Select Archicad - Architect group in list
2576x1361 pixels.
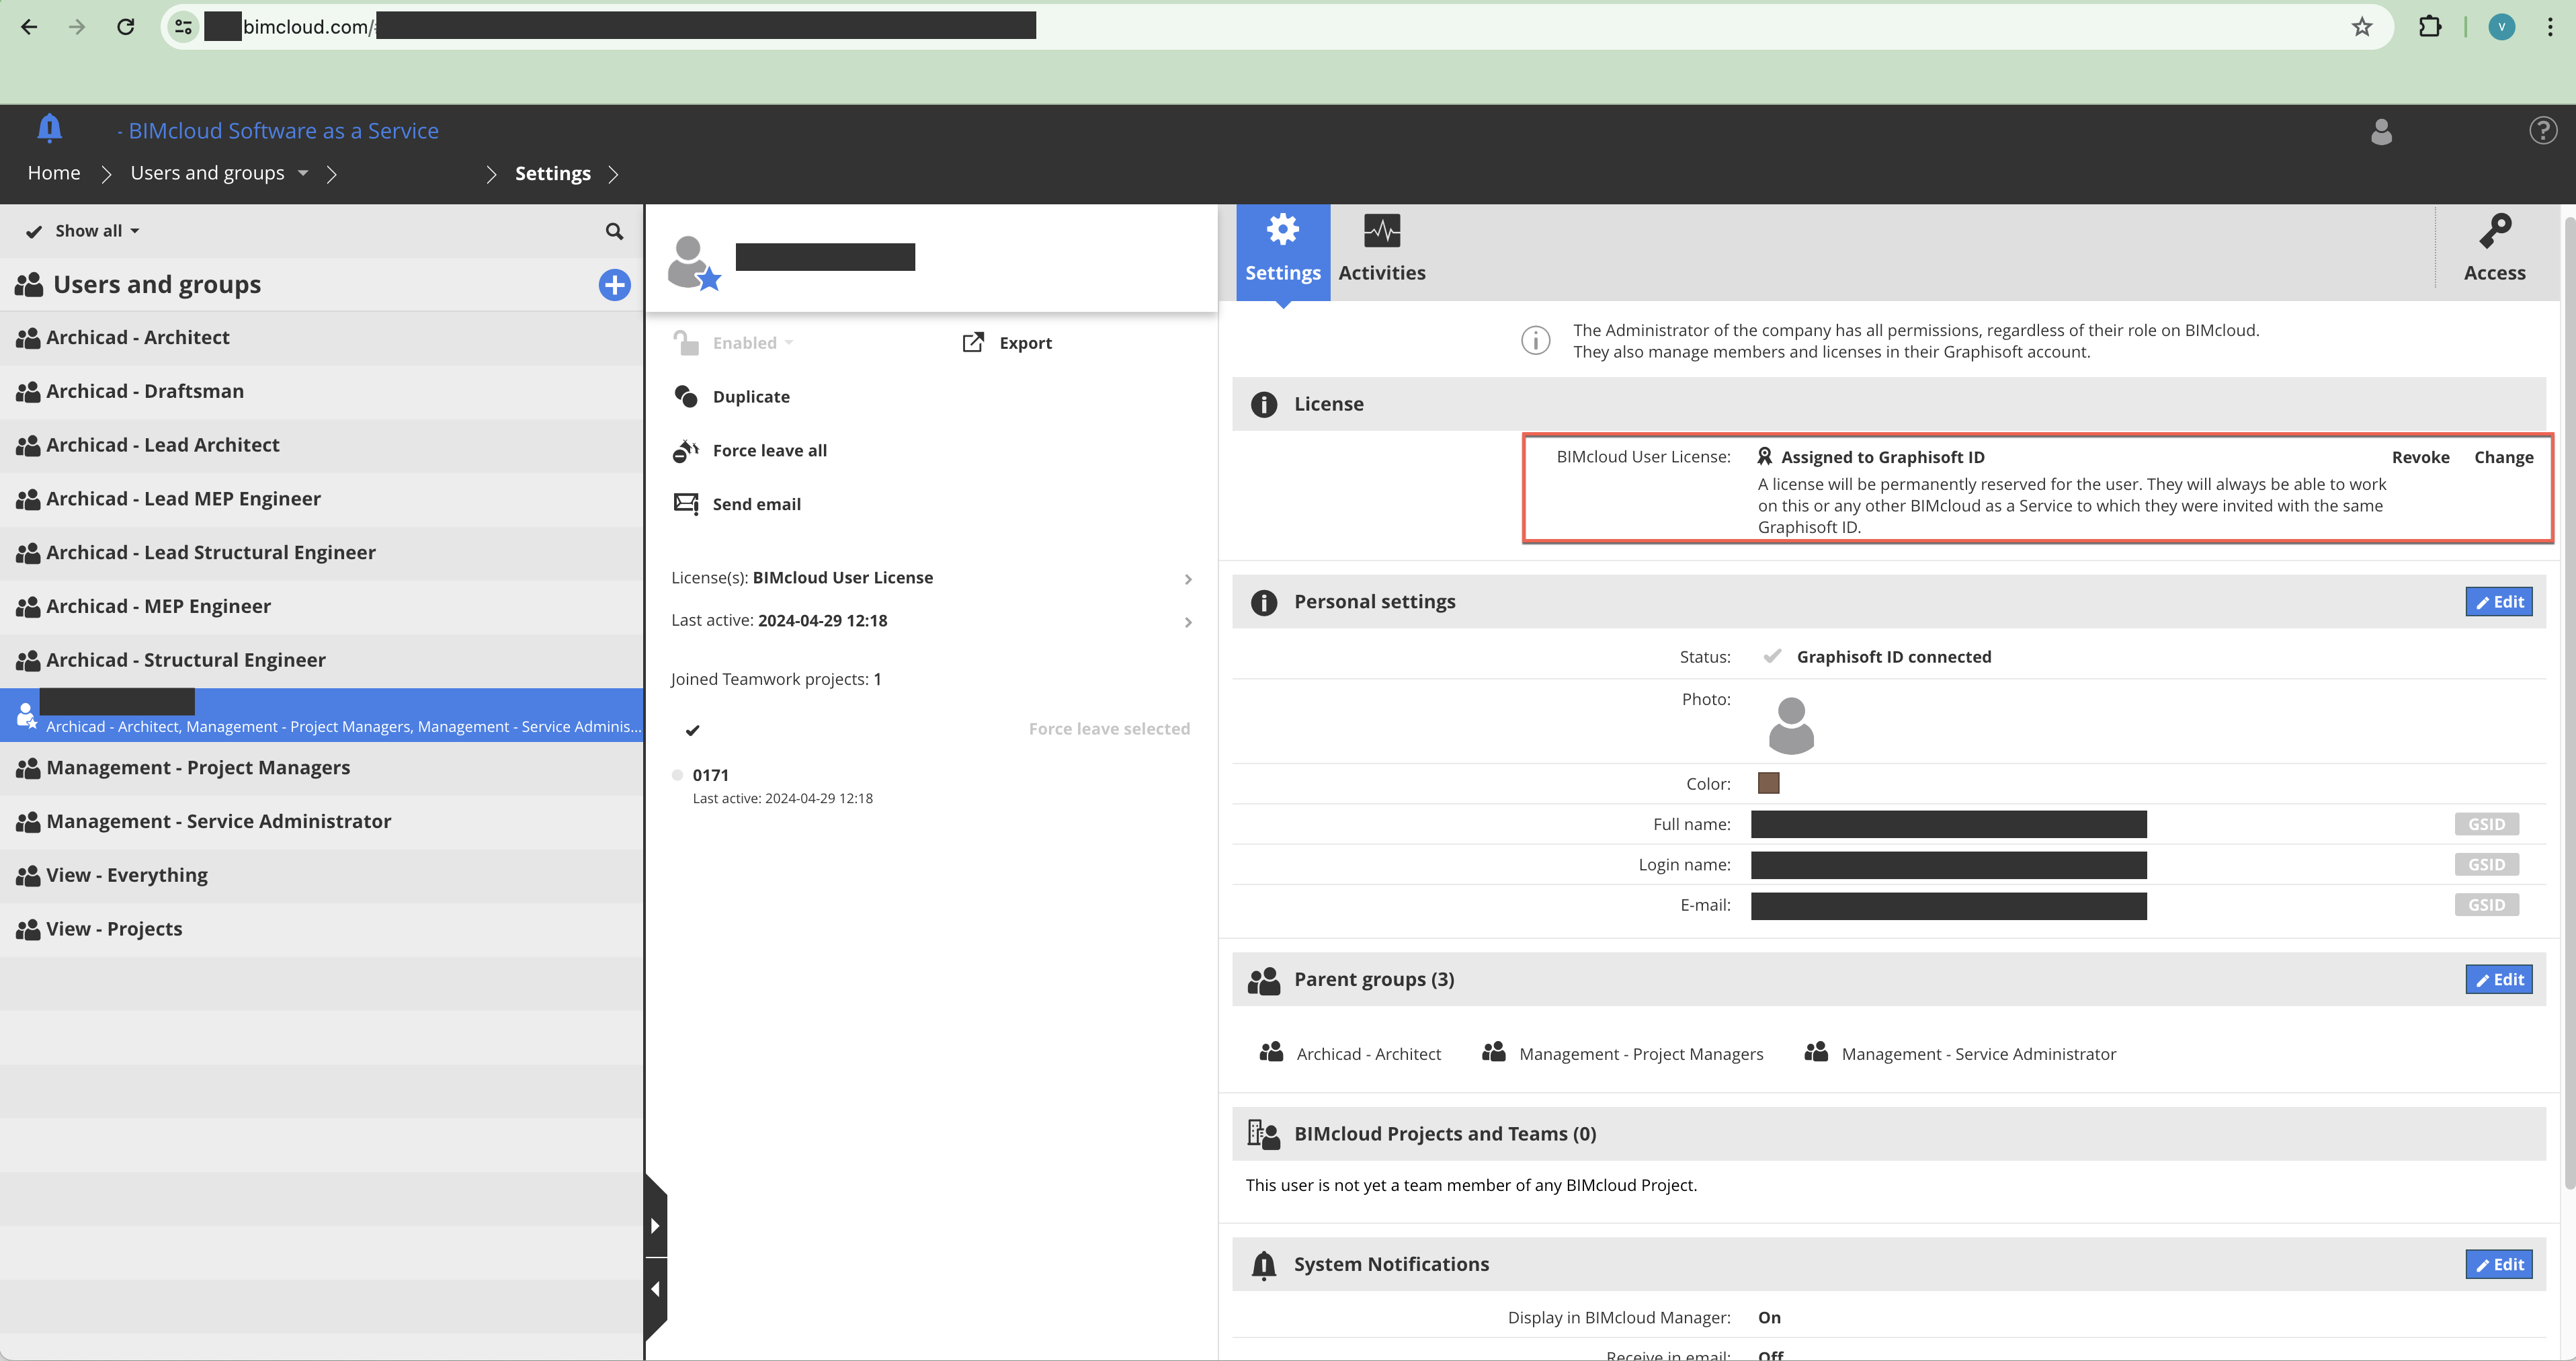click(x=321, y=338)
